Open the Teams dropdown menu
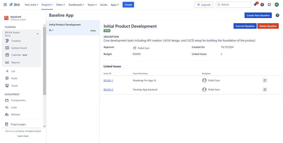Image resolution: width=283 pixels, height=143 pixels. click(92, 5)
